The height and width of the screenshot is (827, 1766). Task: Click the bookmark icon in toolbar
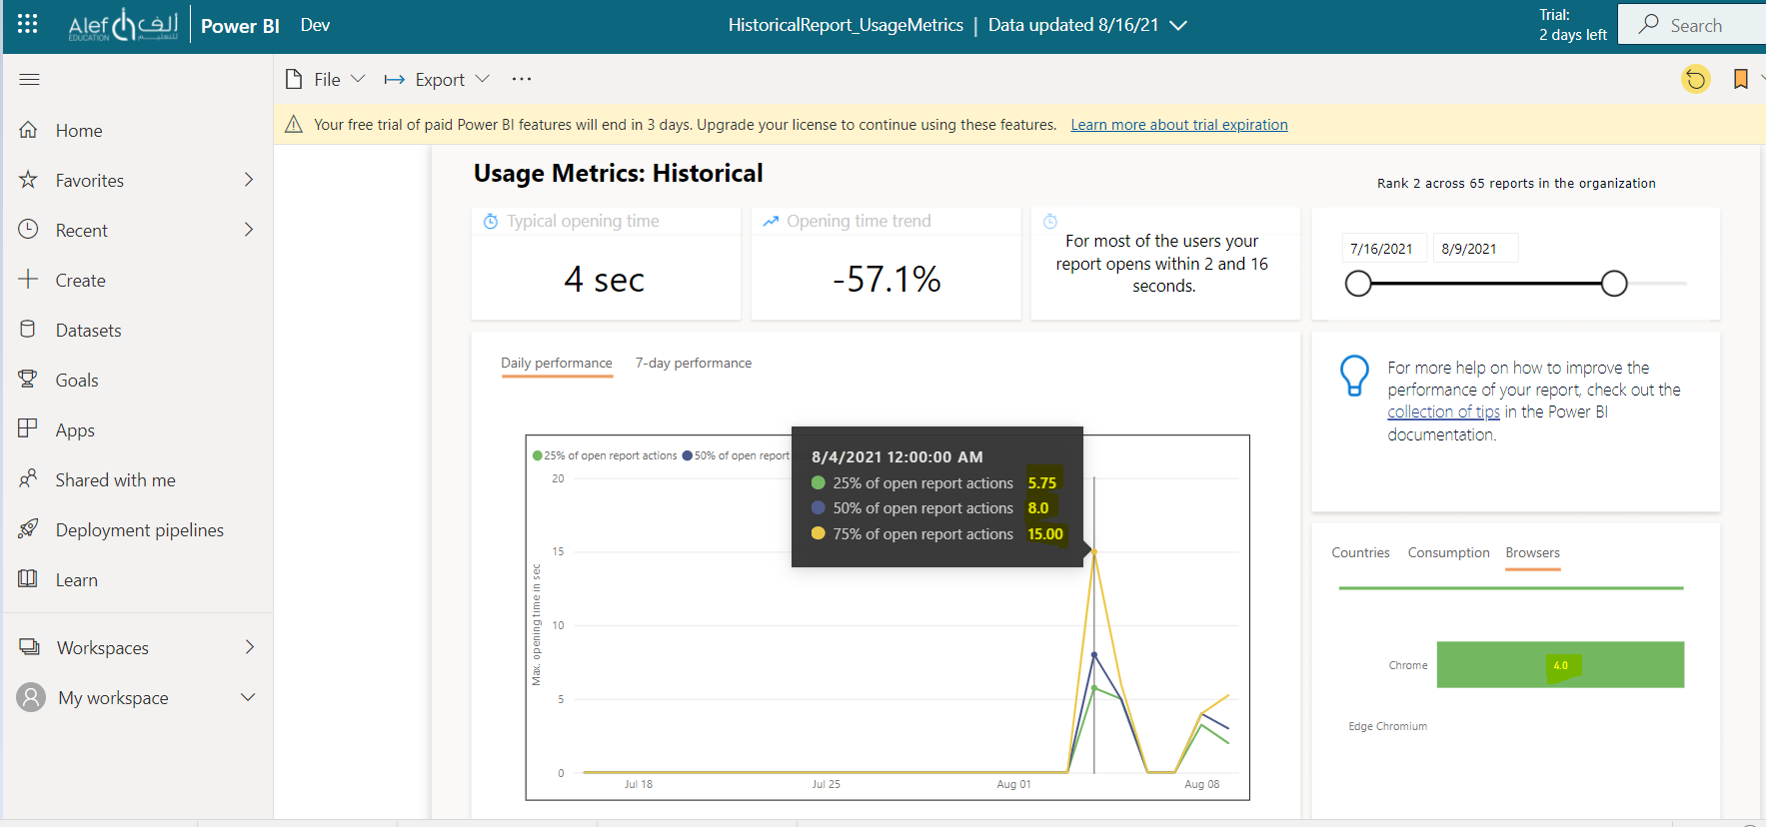pos(1741,79)
